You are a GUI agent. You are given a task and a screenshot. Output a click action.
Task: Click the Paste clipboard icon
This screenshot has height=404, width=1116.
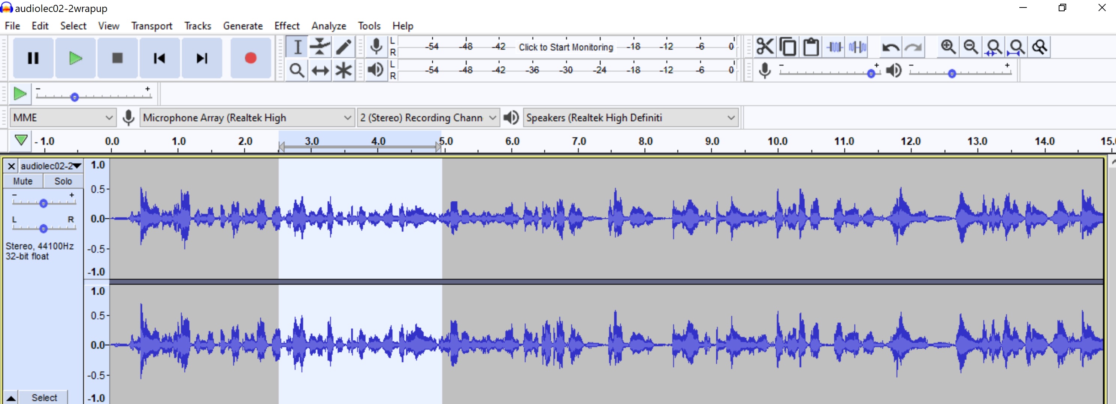click(811, 47)
